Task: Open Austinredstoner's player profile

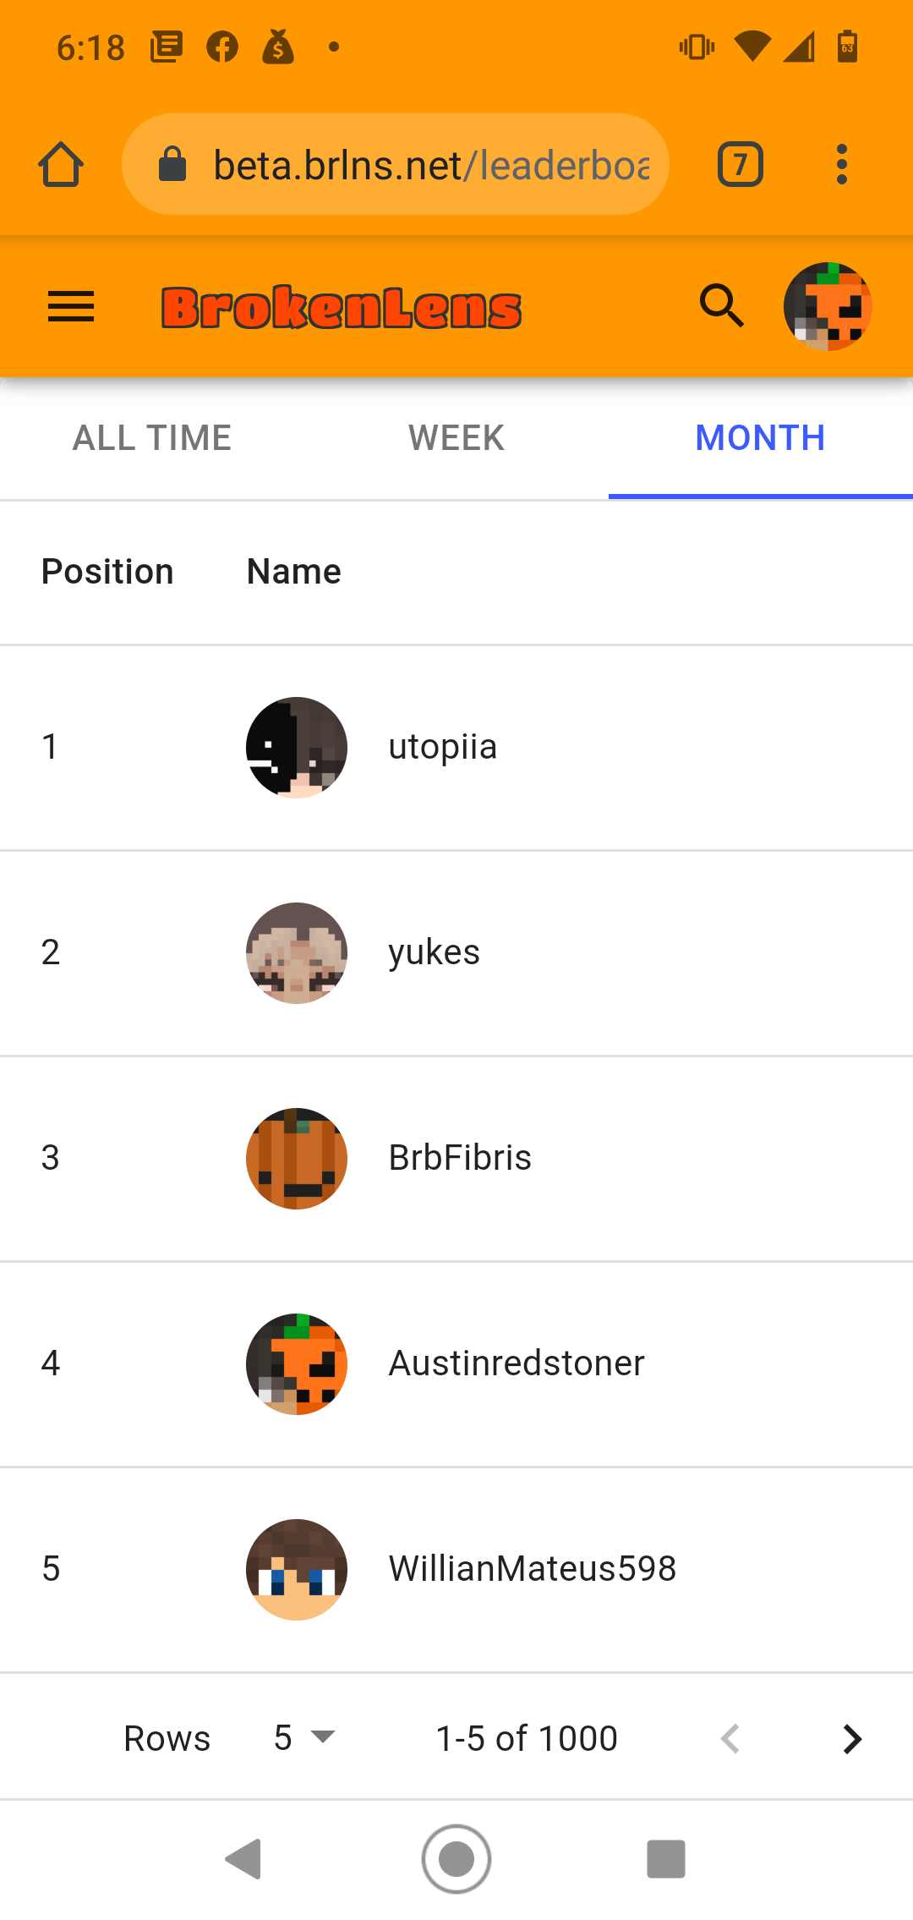Action: tap(456, 1364)
